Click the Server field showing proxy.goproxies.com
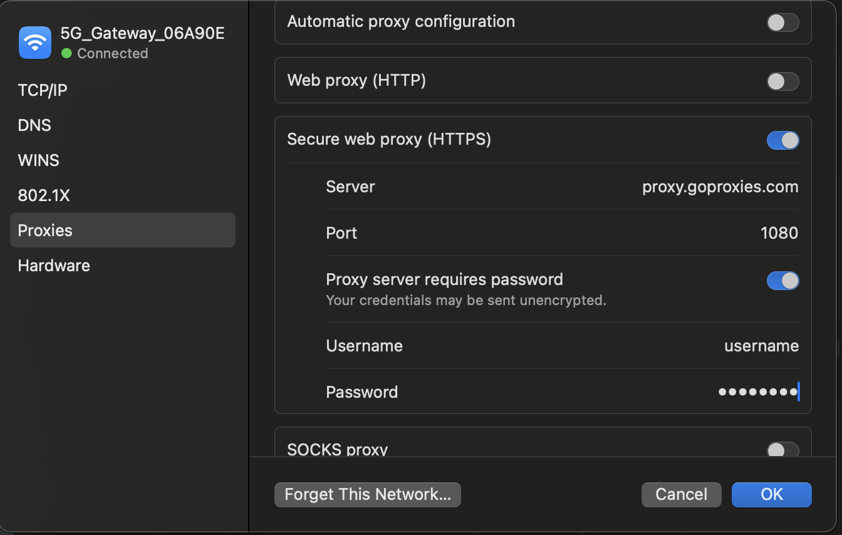The width and height of the screenshot is (842, 535). (x=720, y=187)
